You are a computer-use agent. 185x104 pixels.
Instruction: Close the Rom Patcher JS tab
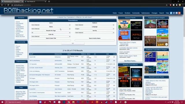(x=45, y=2)
